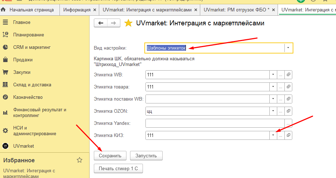Click into the Этикетка Yandex input field

pos(215,123)
